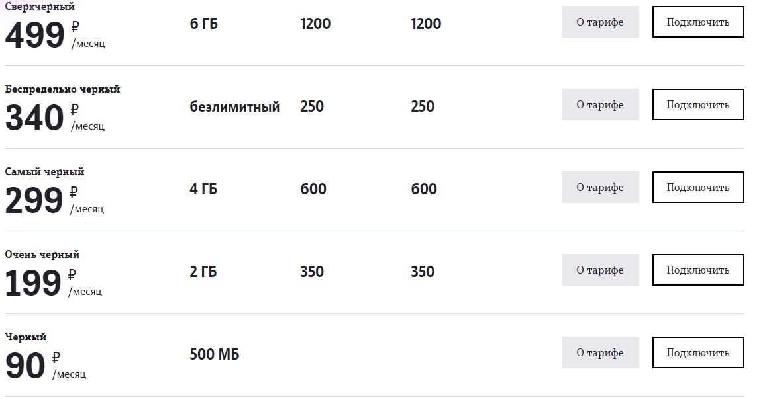Open 'О тарифе' for Беспредельно черный
The image size is (765, 400).
click(x=600, y=104)
